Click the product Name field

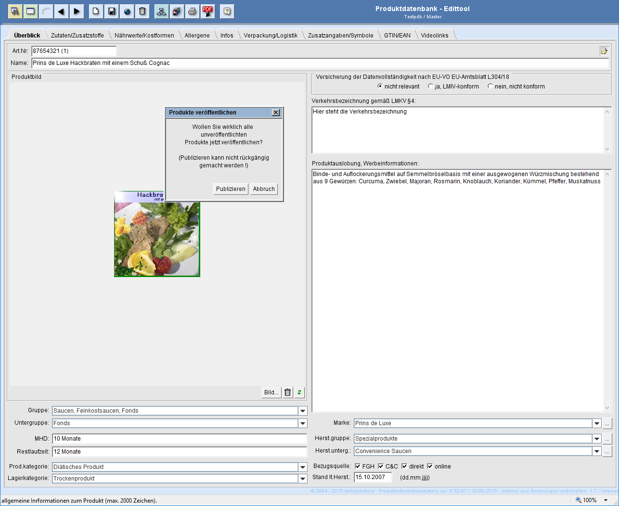pyautogui.click(x=320, y=63)
